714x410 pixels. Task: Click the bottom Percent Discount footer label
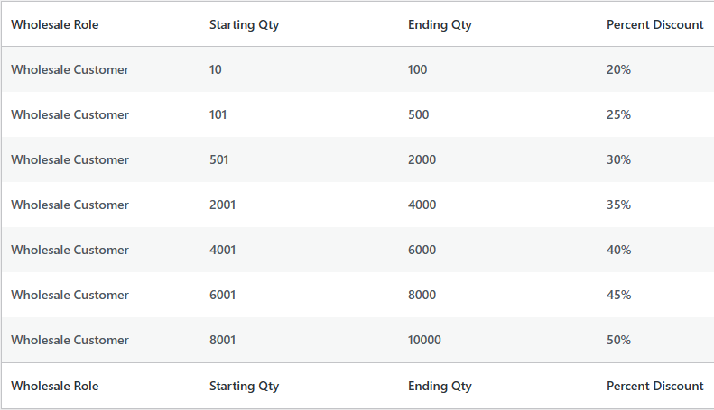coord(654,386)
